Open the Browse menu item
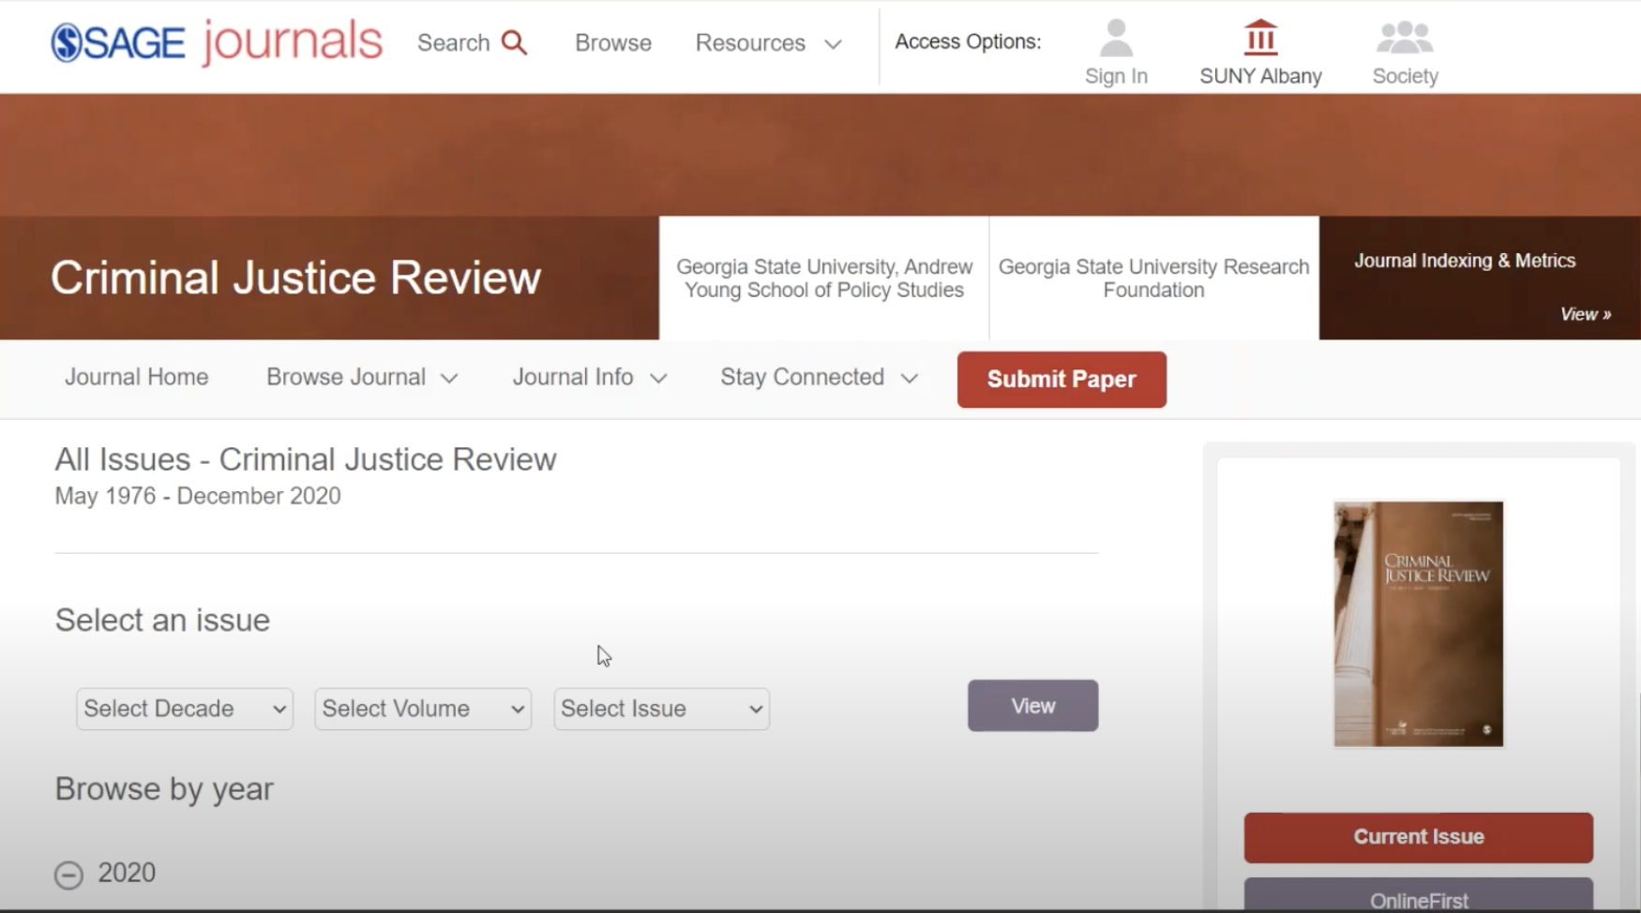This screenshot has height=913, width=1641. (613, 43)
